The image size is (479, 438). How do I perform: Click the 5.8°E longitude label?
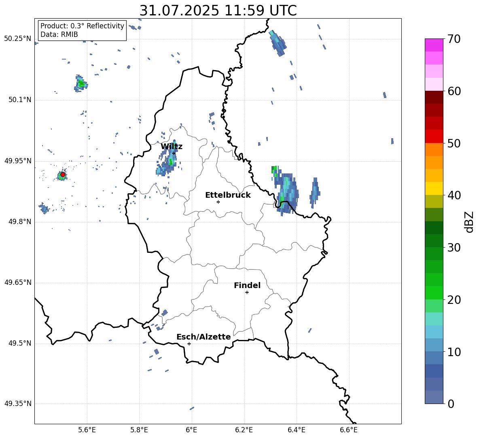point(139,430)
